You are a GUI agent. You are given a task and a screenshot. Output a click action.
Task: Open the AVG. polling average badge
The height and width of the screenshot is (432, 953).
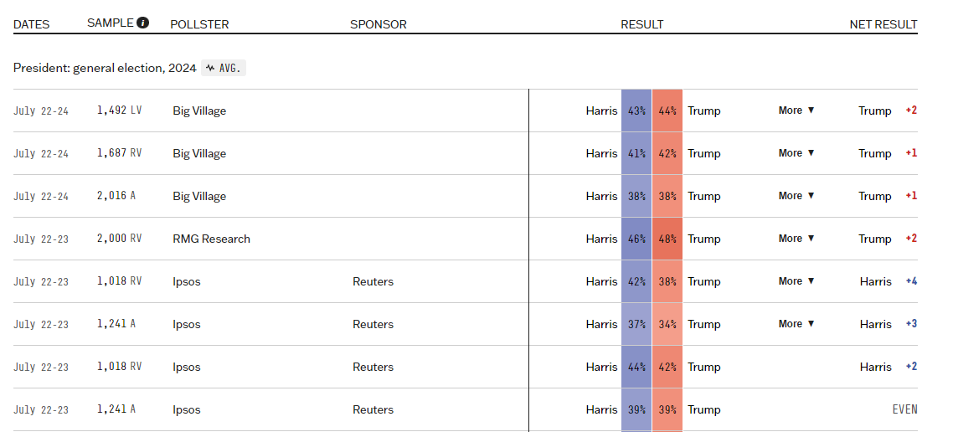224,68
